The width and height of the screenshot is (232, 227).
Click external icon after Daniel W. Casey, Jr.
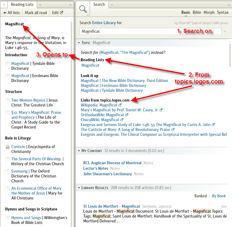click(x=161, y=110)
